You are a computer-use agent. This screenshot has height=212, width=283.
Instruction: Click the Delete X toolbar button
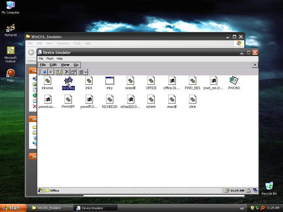[x=67, y=72]
